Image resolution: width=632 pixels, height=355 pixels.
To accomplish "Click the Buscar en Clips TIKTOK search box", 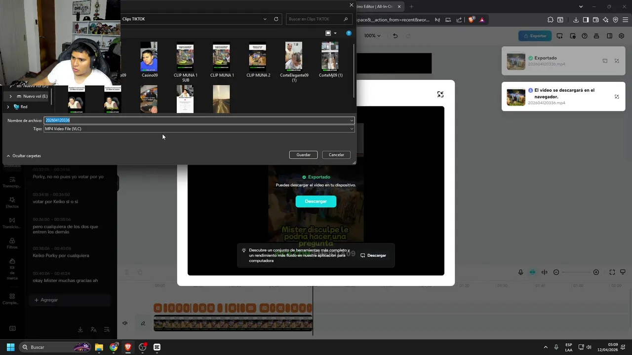I will pos(319,19).
